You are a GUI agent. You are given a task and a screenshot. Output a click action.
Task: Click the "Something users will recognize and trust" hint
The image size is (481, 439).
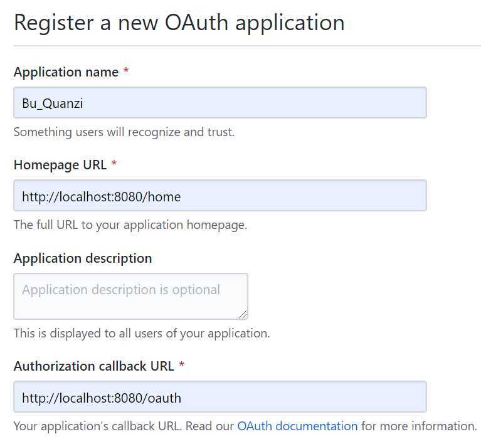point(124,132)
